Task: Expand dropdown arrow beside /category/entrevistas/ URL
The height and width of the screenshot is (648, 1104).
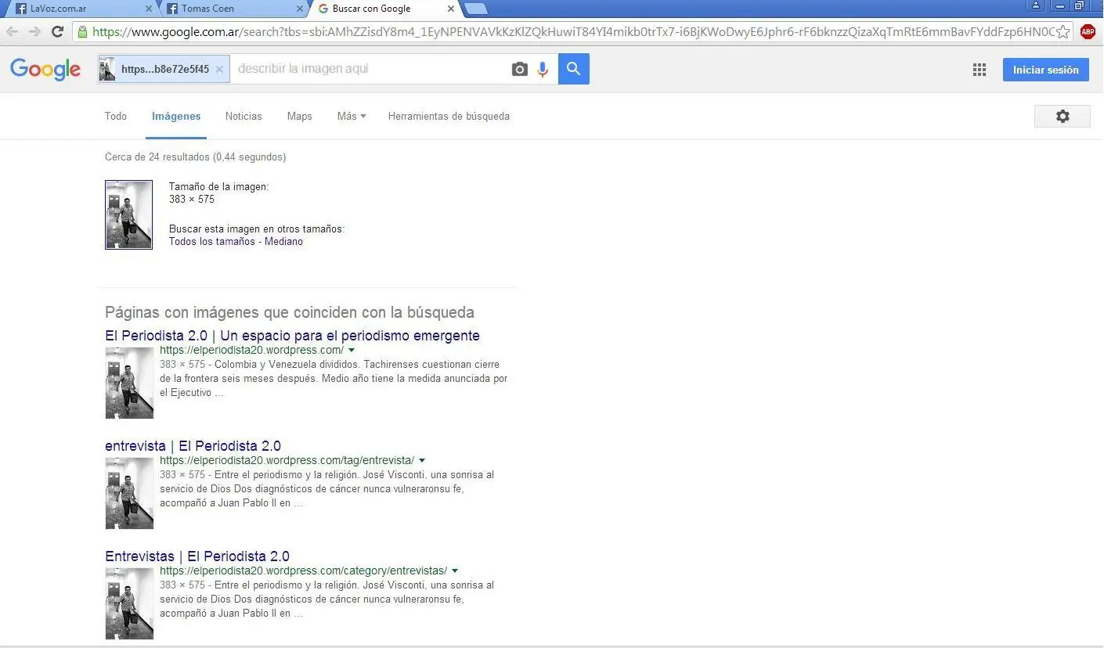Action: click(x=455, y=571)
